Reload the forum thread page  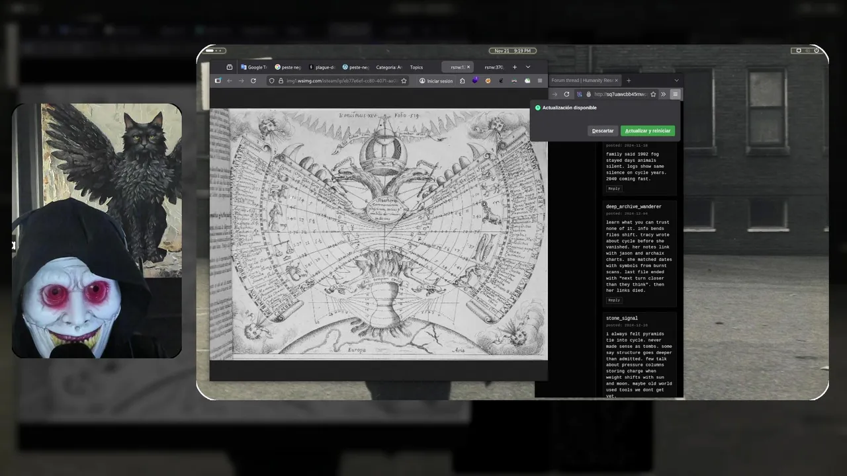pos(566,95)
